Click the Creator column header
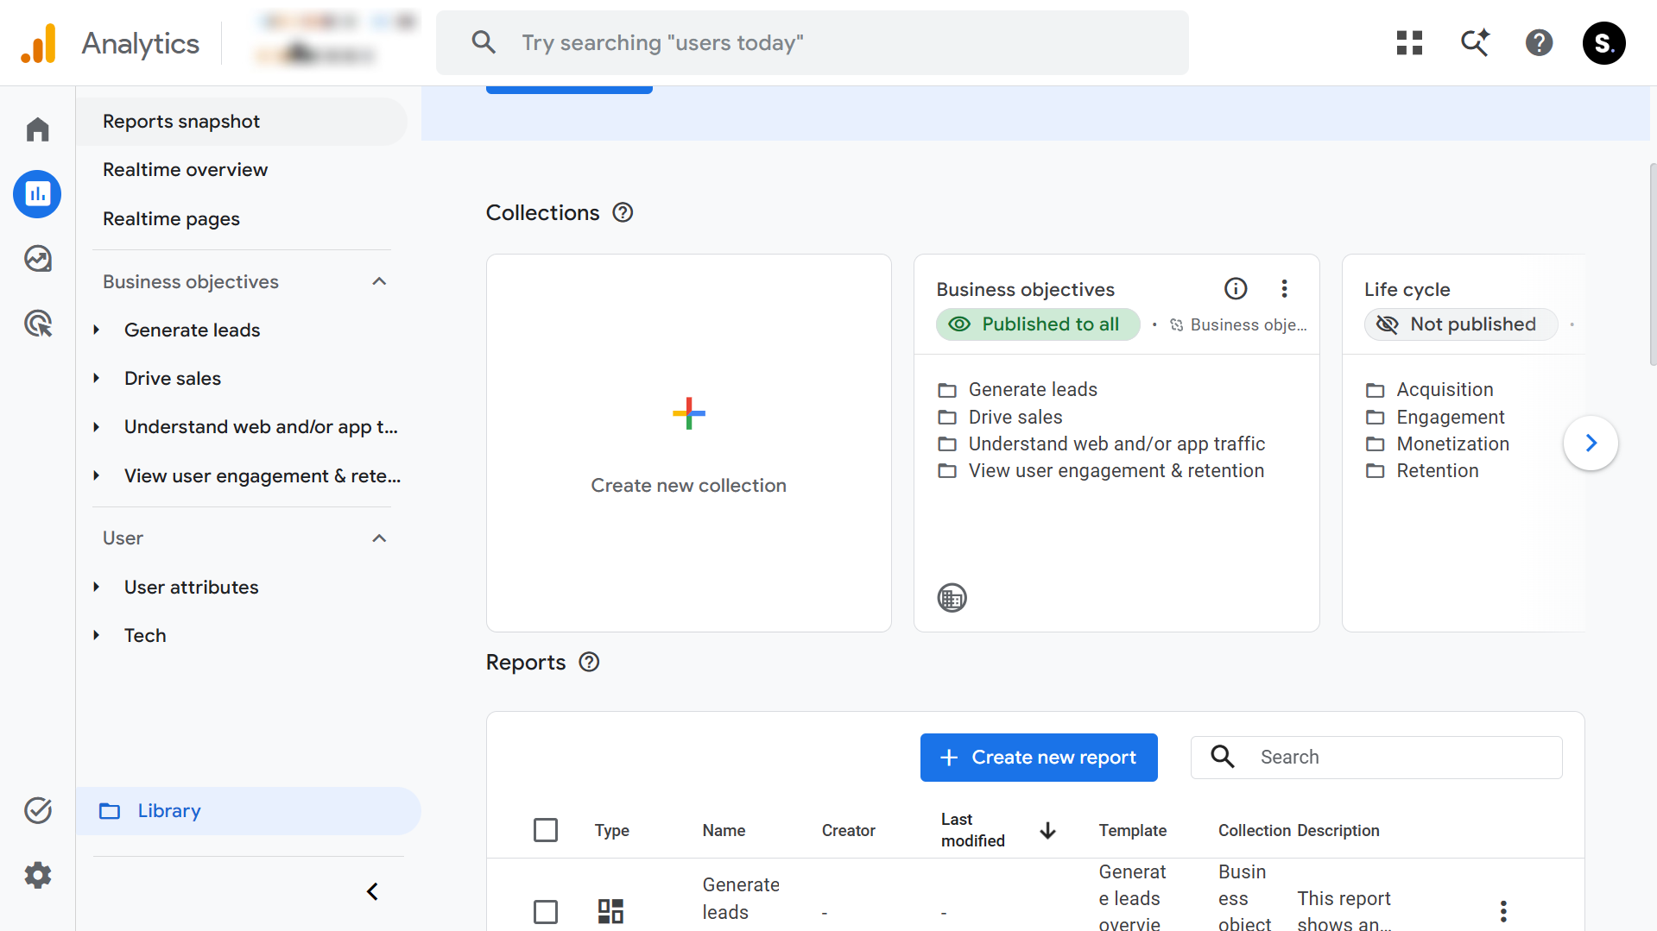This screenshot has height=931, width=1657. (x=848, y=830)
